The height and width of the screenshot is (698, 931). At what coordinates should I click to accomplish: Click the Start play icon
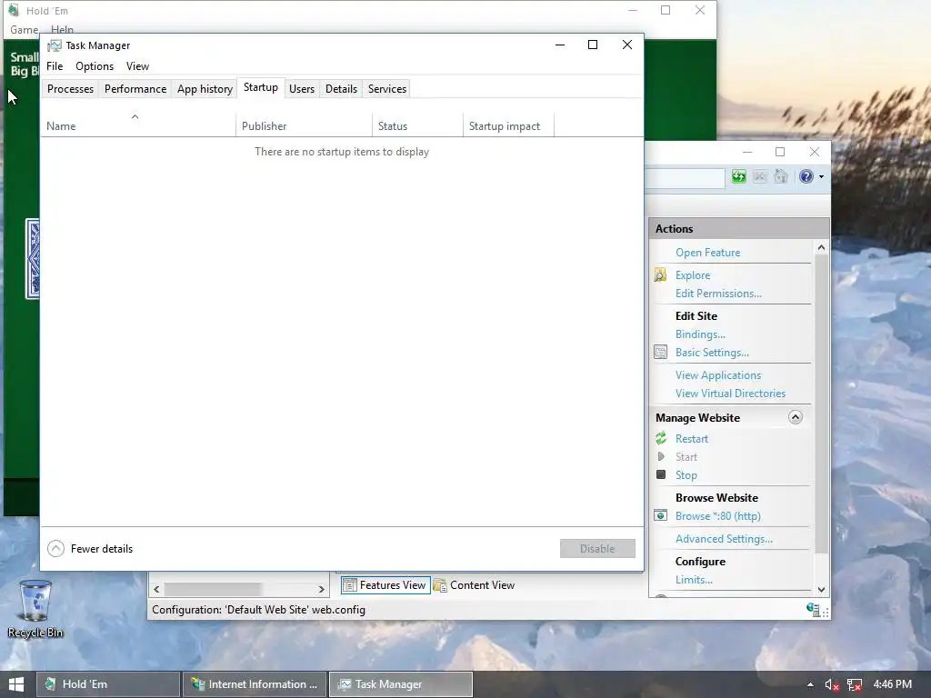[661, 456]
